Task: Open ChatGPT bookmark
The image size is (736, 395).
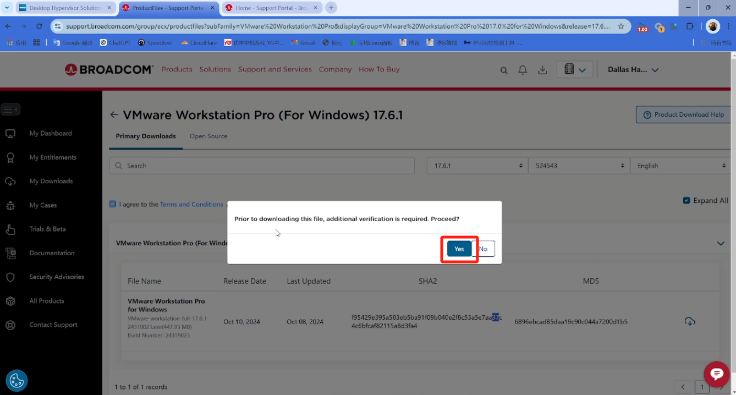Action: click(115, 42)
